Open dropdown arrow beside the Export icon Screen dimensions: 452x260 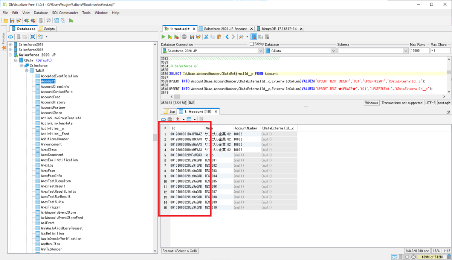pyautogui.click(x=183, y=120)
